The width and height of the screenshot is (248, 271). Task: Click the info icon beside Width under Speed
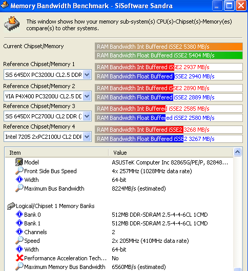pos(19,249)
